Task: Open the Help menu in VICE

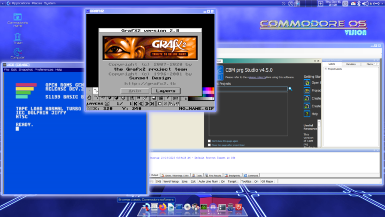Action: click(x=59, y=70)
